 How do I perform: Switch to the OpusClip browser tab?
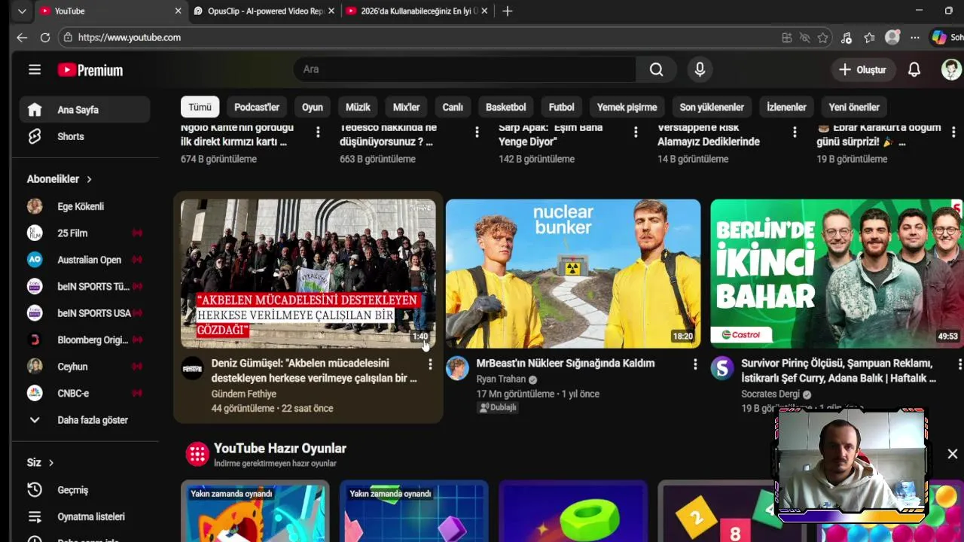pos(264,11)
